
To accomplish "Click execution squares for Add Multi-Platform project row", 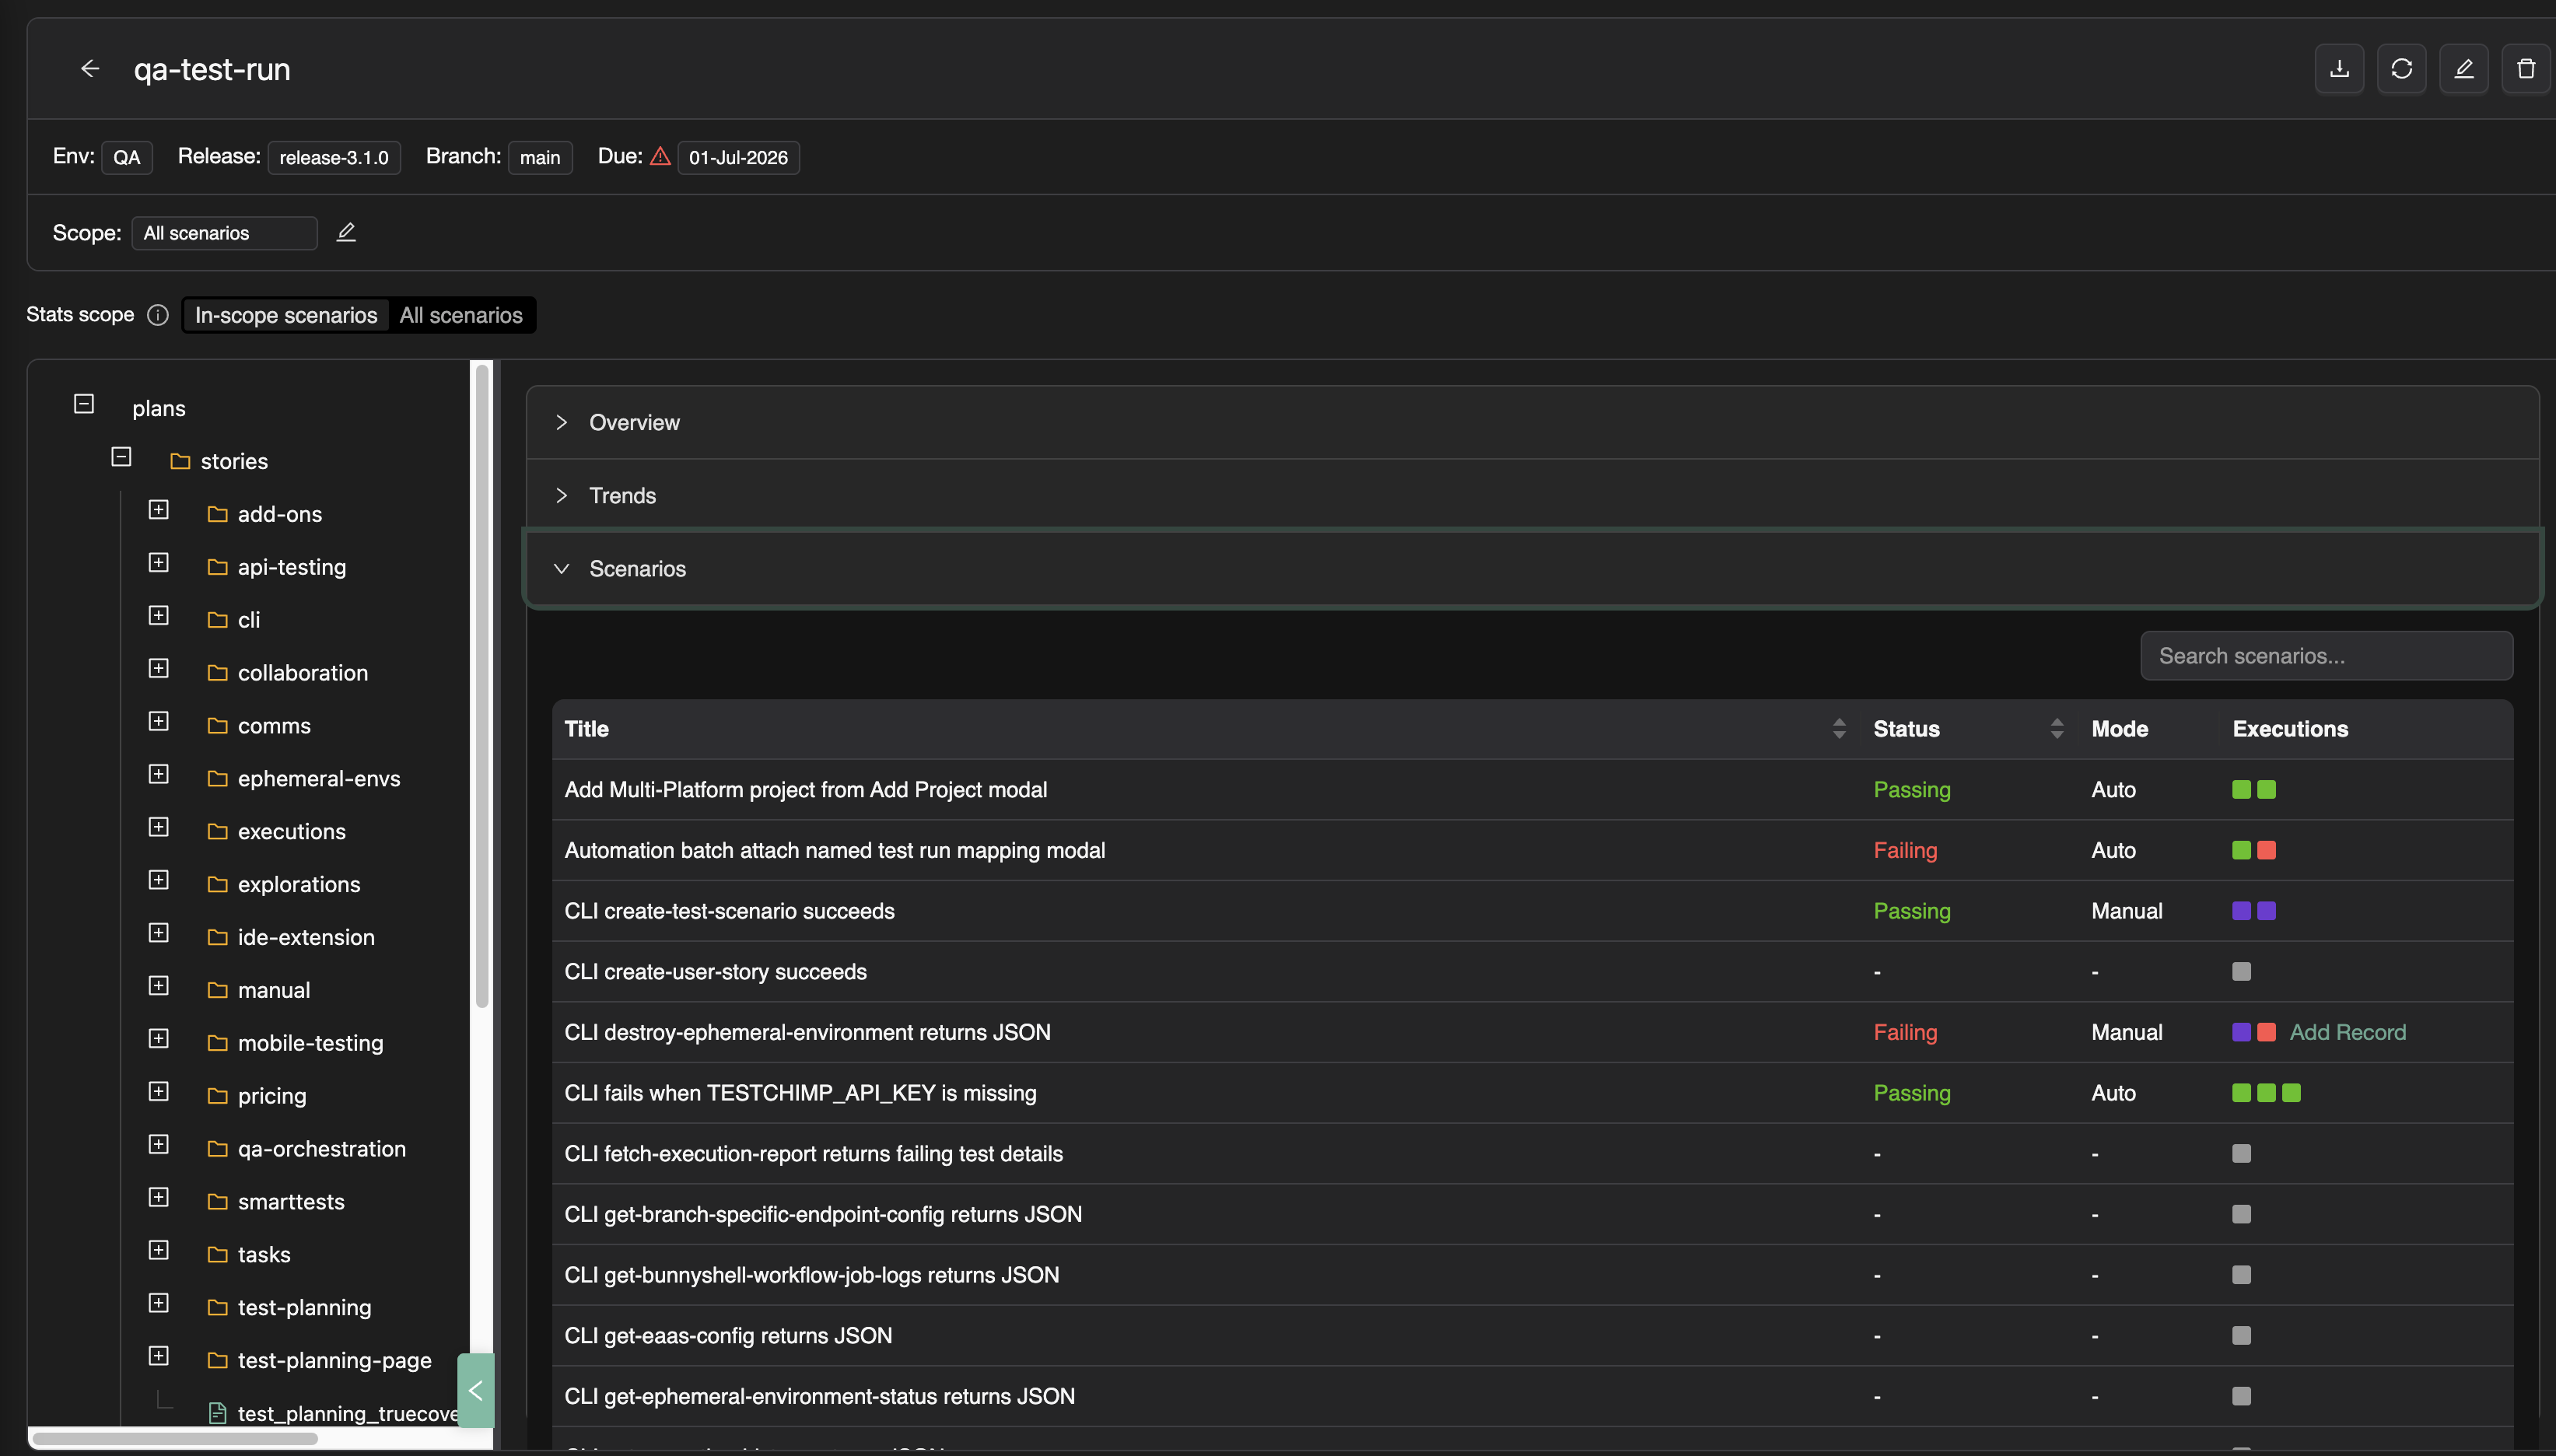I will pyautogui.click(x=2254, y=790).
